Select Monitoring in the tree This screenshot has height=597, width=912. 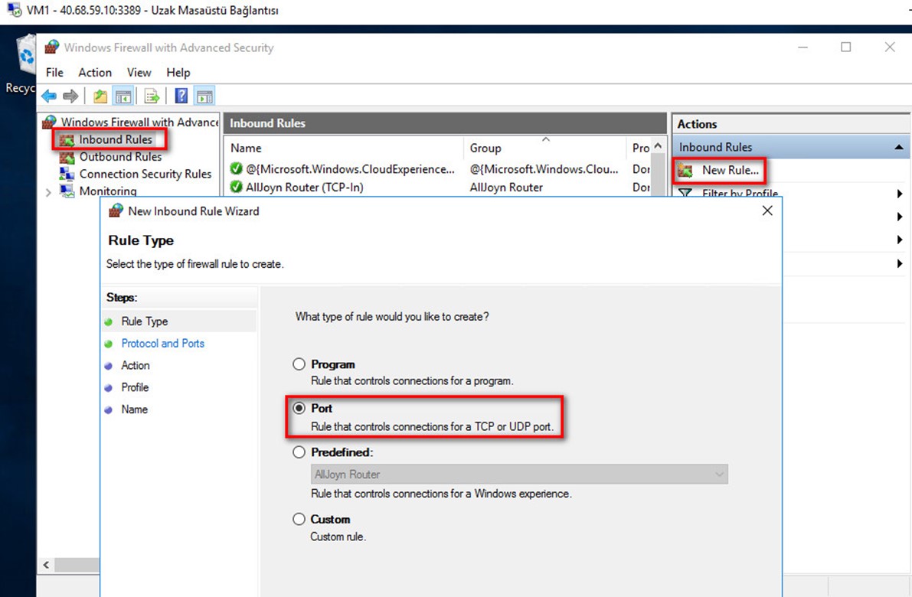tap(108, 191)
